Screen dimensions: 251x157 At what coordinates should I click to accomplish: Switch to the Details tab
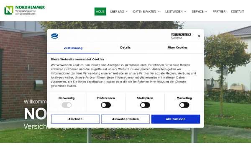[x=125, y=48]
